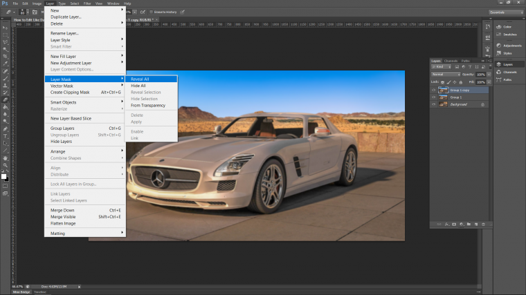Select the Pen tool
Screen dimensions: 526x295
(x=5, y=129)
